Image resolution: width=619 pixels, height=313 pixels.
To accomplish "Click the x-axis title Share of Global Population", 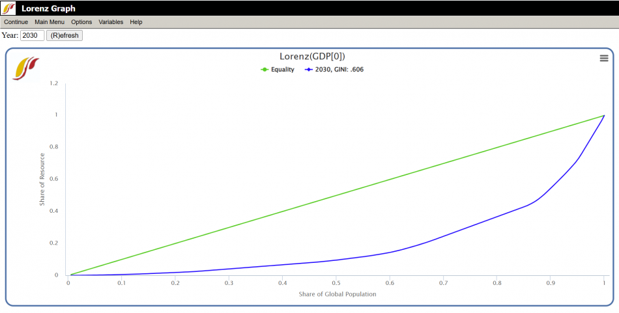I will 338,294.
